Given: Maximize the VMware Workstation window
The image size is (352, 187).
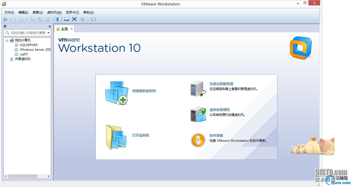Looking at the screenshot, I should (x=305, y=3).
